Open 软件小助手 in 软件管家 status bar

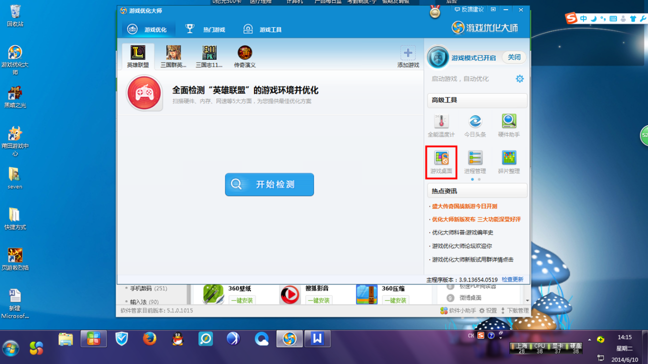pos(458,310)
